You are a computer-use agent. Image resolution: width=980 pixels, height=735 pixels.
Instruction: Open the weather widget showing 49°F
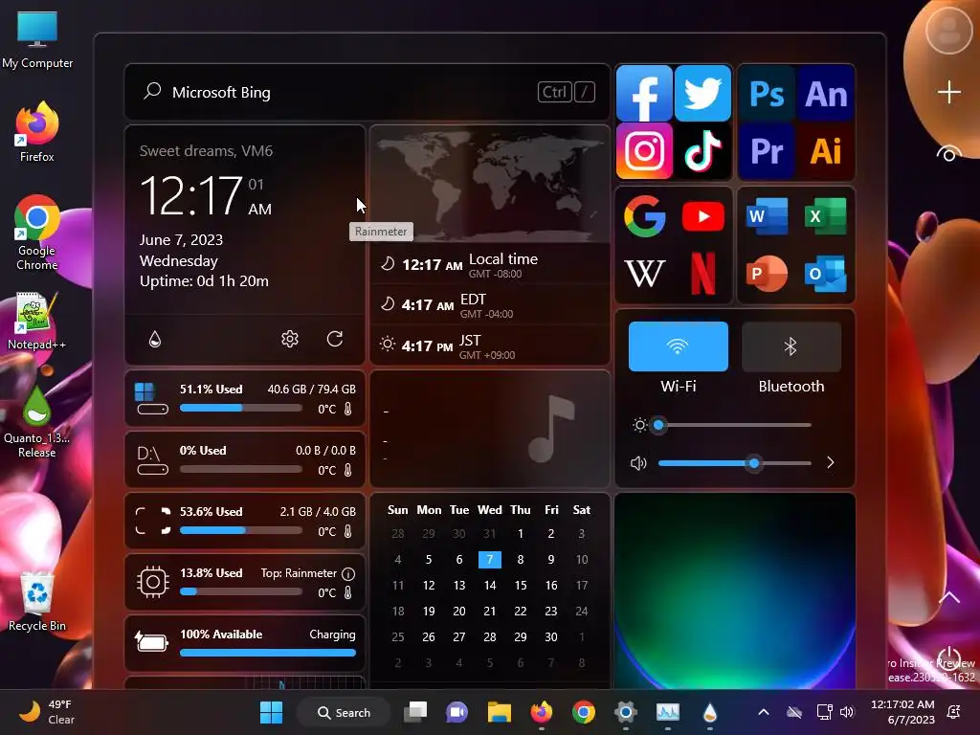point(46,712)
